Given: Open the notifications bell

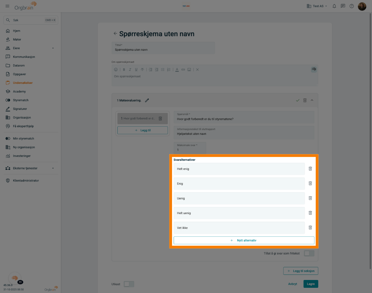Looking at the screenshot, I should coord(334,6).
